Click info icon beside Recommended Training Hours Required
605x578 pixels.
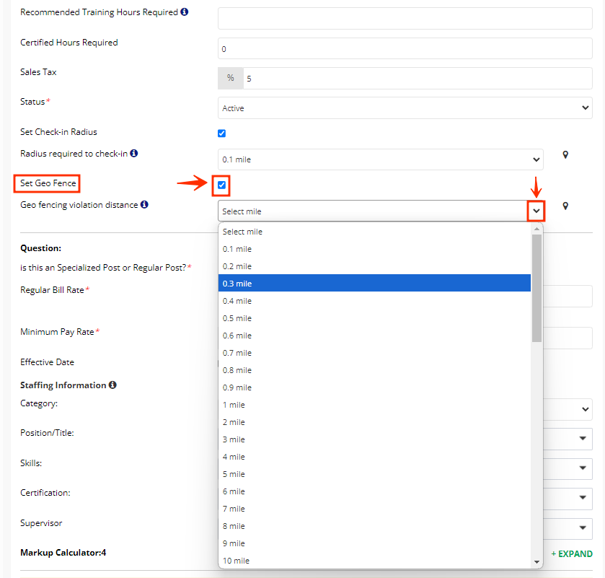click(185, 12)
